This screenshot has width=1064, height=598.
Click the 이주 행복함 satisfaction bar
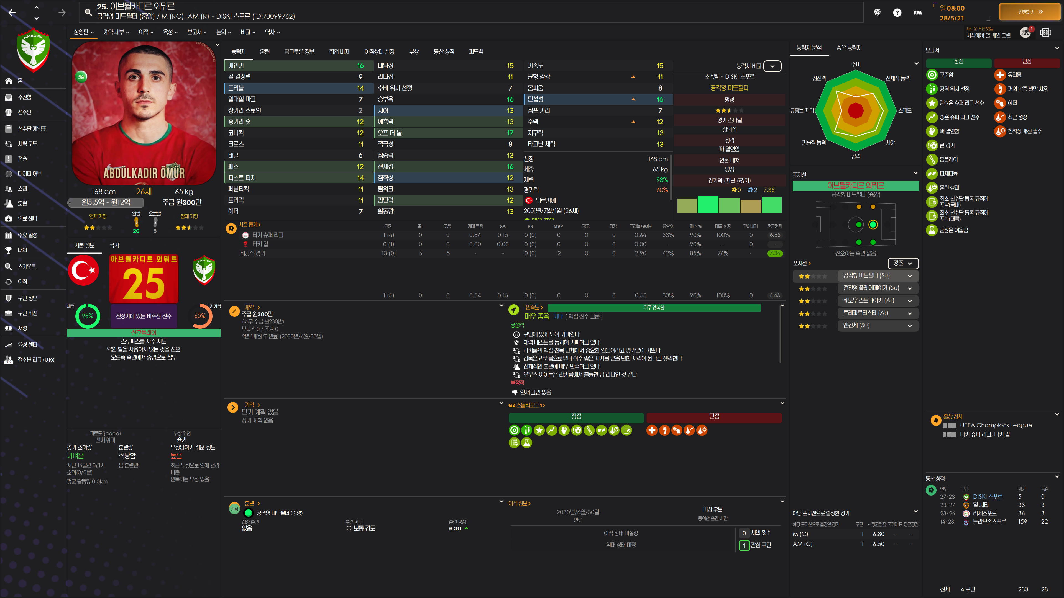tap(653, 308)
